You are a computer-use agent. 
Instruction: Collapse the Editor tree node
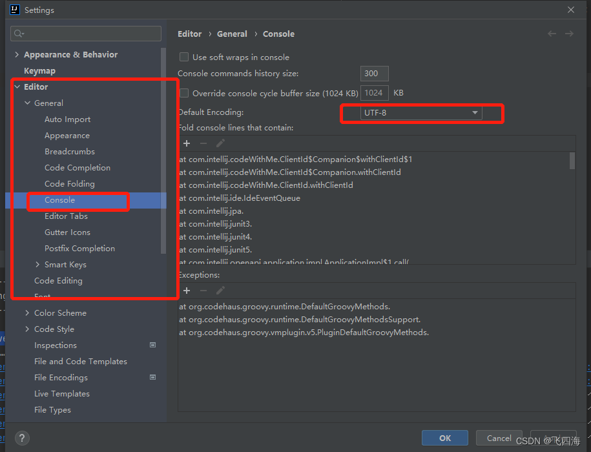[17, 87]
